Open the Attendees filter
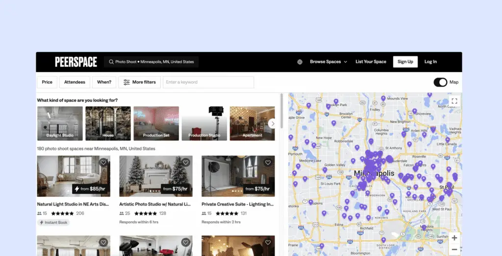 click(x=75, y=82)
